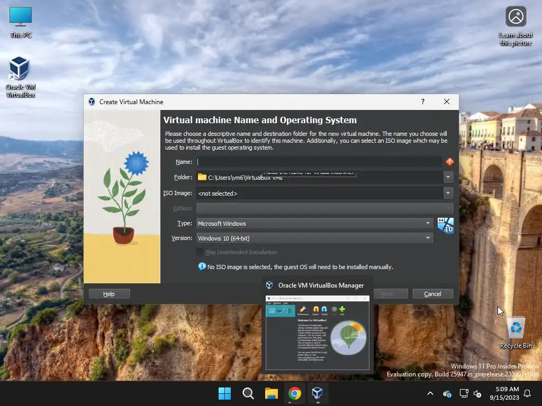The height and width of the screenshot is (406, 542).
Task: Click the question mark help button in title bar
Action: click(423, 101)
